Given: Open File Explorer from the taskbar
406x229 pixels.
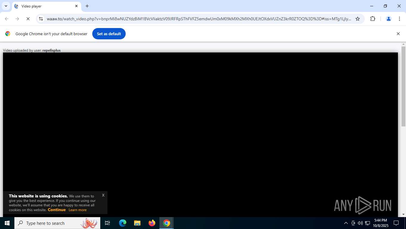Looking at the screenshot, I should 137,223.
